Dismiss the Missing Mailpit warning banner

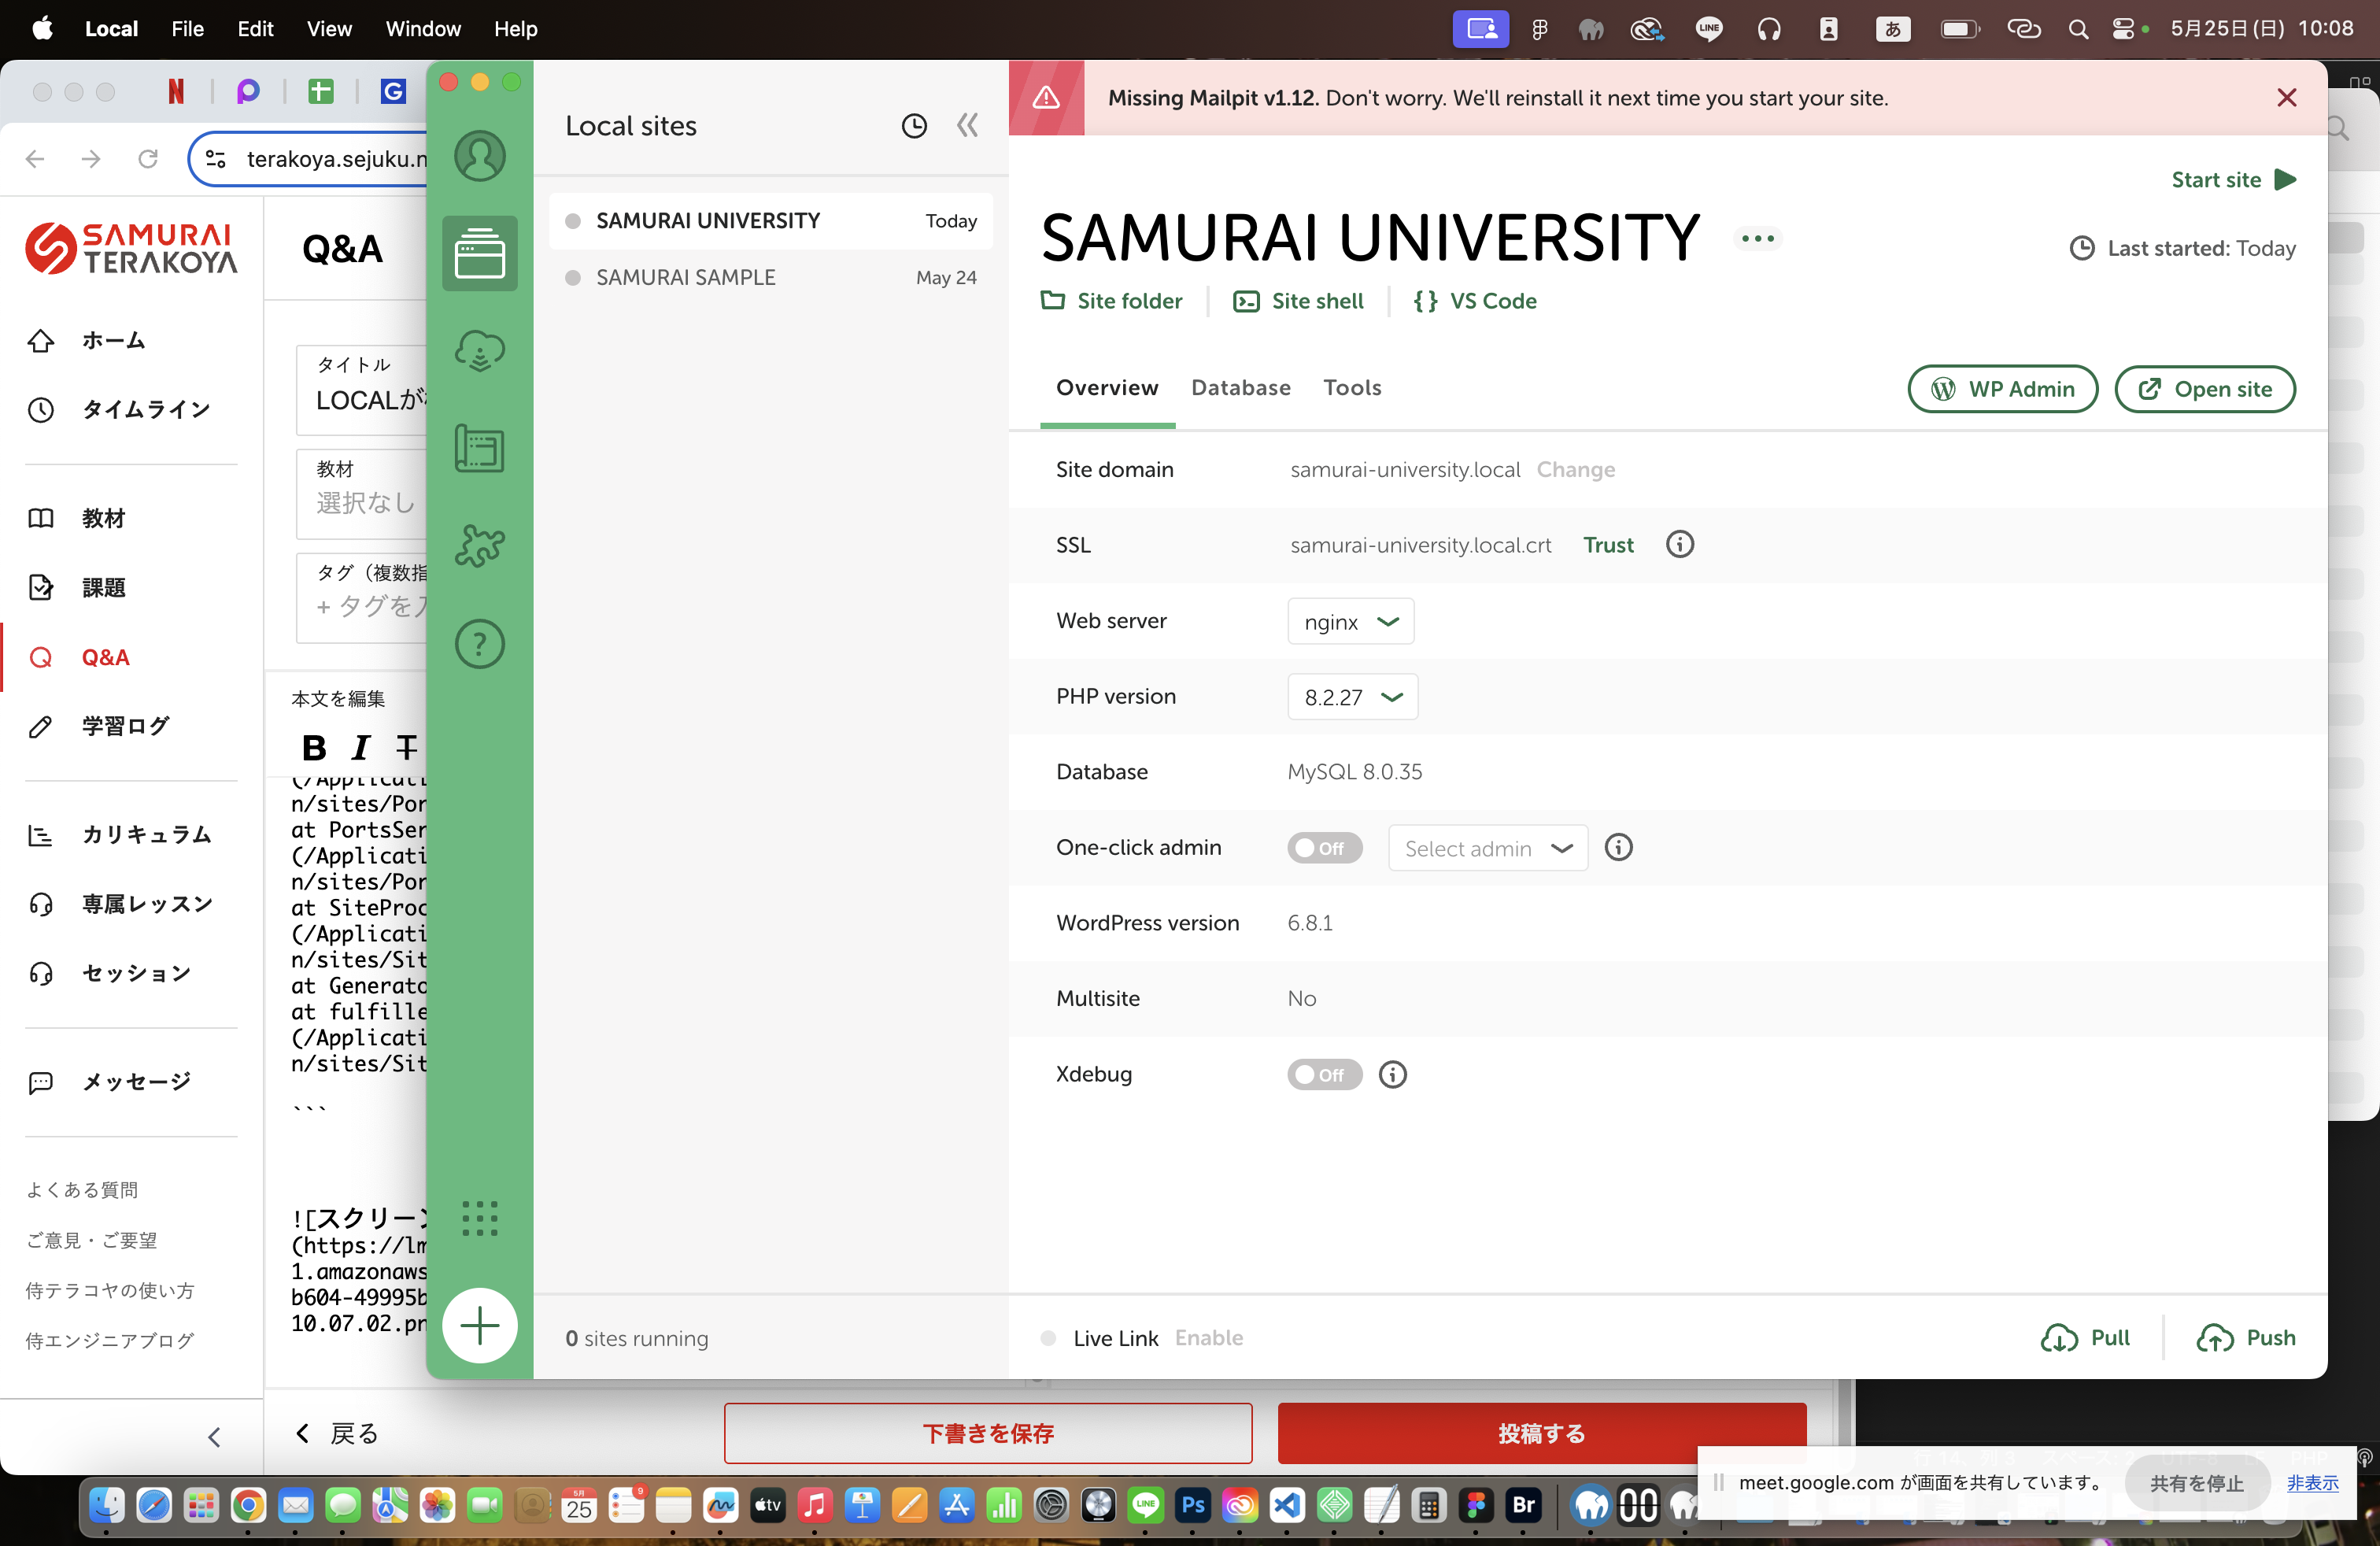pyautogui.click(x=2287, y=98)
